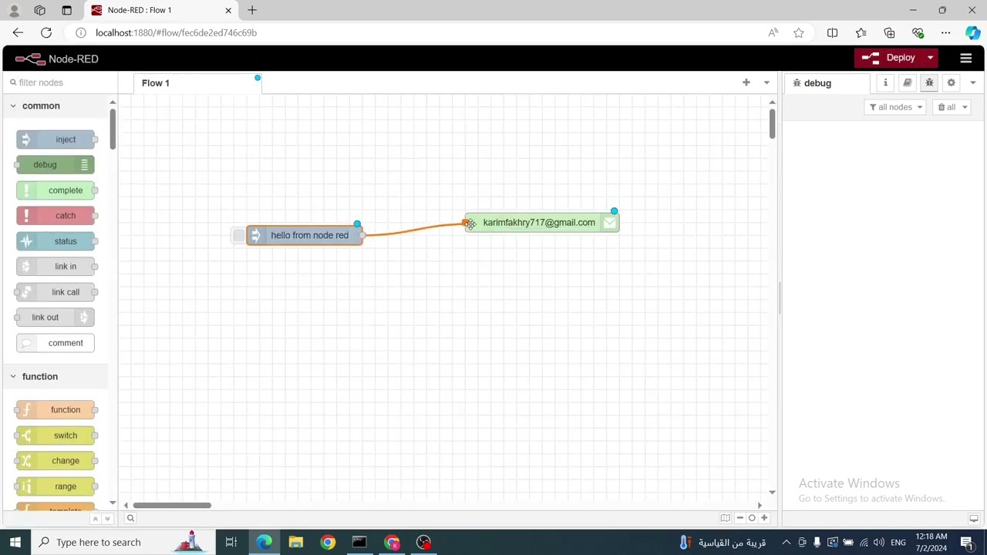Screen dimensions: 987x555
Task: Click the palette vertical scrollbar
Action: (113, 129)
